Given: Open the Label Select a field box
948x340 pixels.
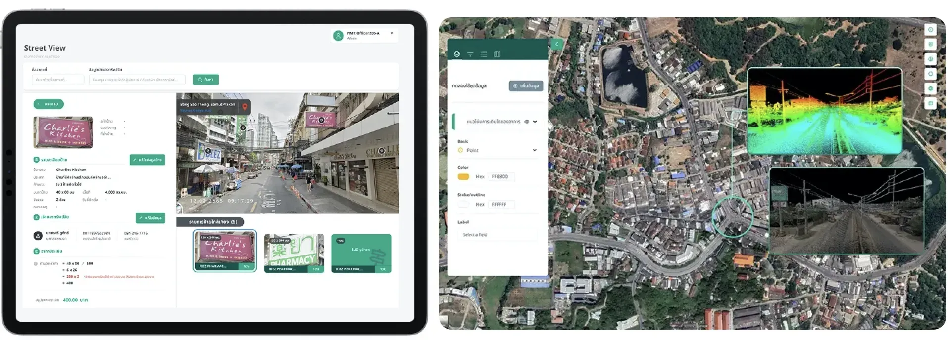Looking at the screenshot, I should (497, 235).
